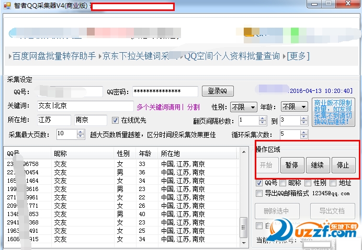Click the 登录QQ button
Image resolution: width=362 pixels, height=250 pixels.
pyautogui.click(x=218, y=91)
